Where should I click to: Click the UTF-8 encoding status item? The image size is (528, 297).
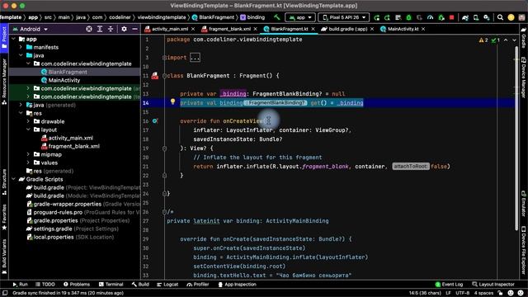[x=462, y=293]
